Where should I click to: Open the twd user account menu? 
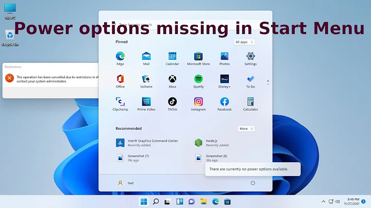pyautogui.click(x=125, y=183)
